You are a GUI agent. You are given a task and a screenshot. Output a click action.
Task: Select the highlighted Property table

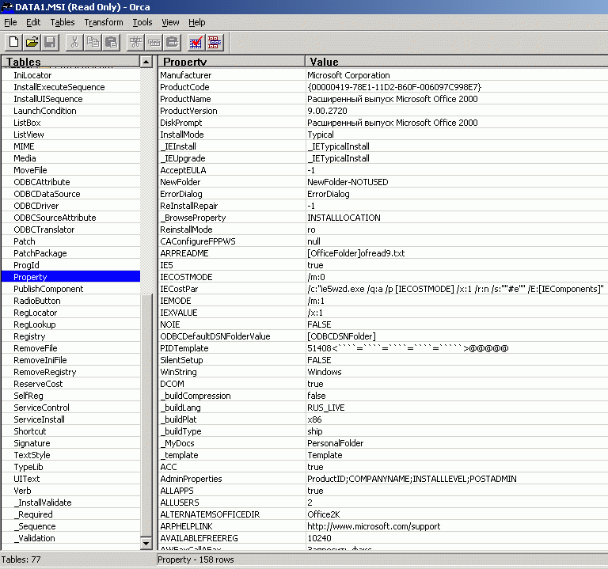click(70, 277)
